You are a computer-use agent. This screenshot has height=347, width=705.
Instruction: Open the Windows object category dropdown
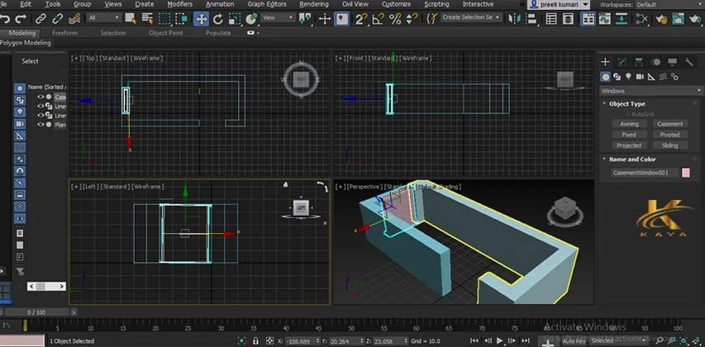click(651, 91)
